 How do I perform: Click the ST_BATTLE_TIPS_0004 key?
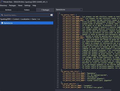71,27
